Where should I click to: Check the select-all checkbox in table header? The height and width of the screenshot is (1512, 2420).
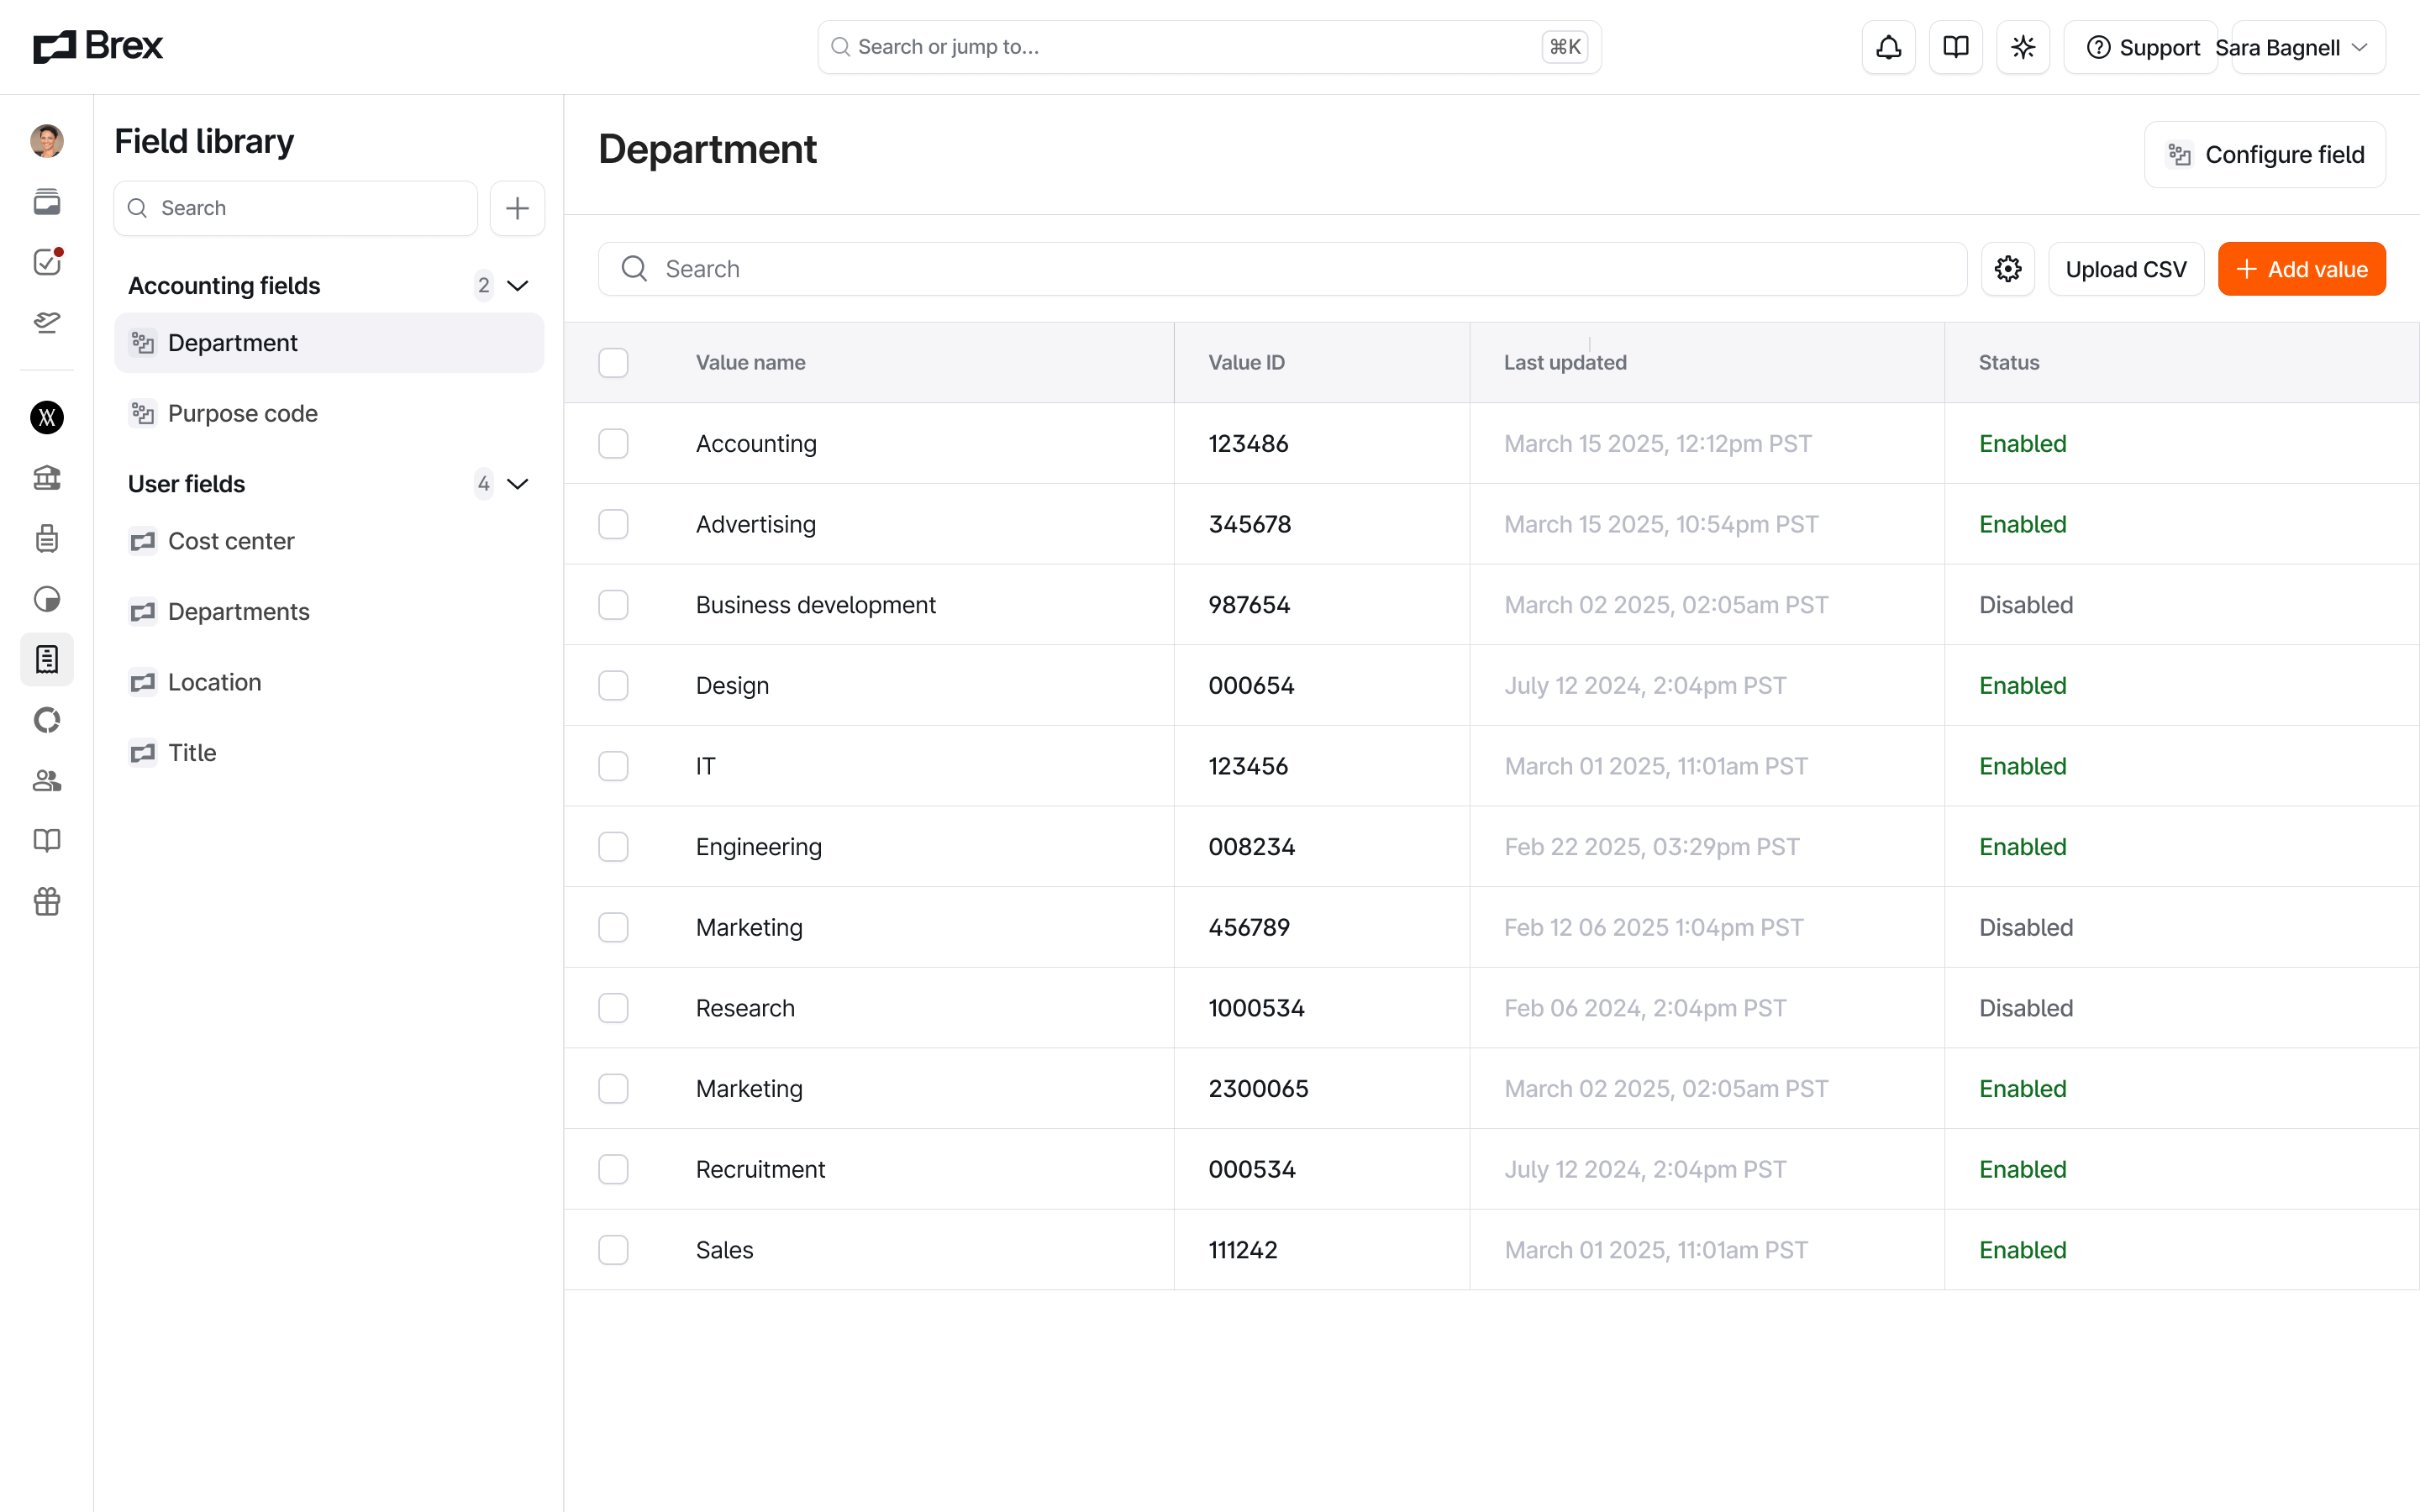[x=613, y=362]
